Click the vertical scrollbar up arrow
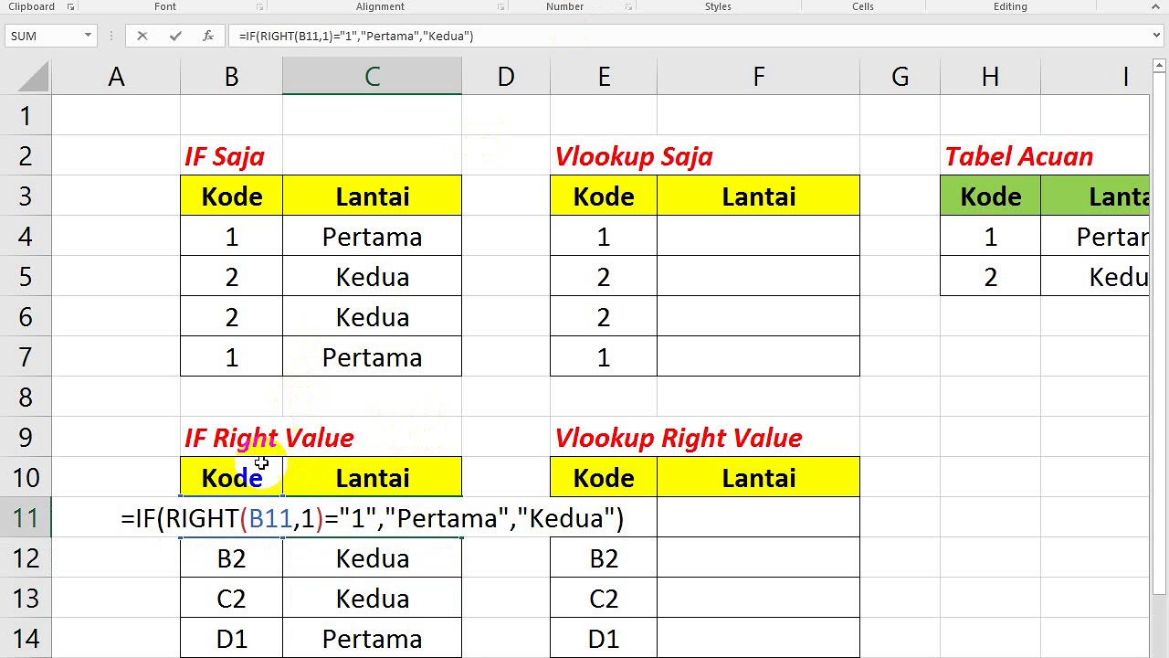The image size is (1169, 658). tap(1159, 66)
